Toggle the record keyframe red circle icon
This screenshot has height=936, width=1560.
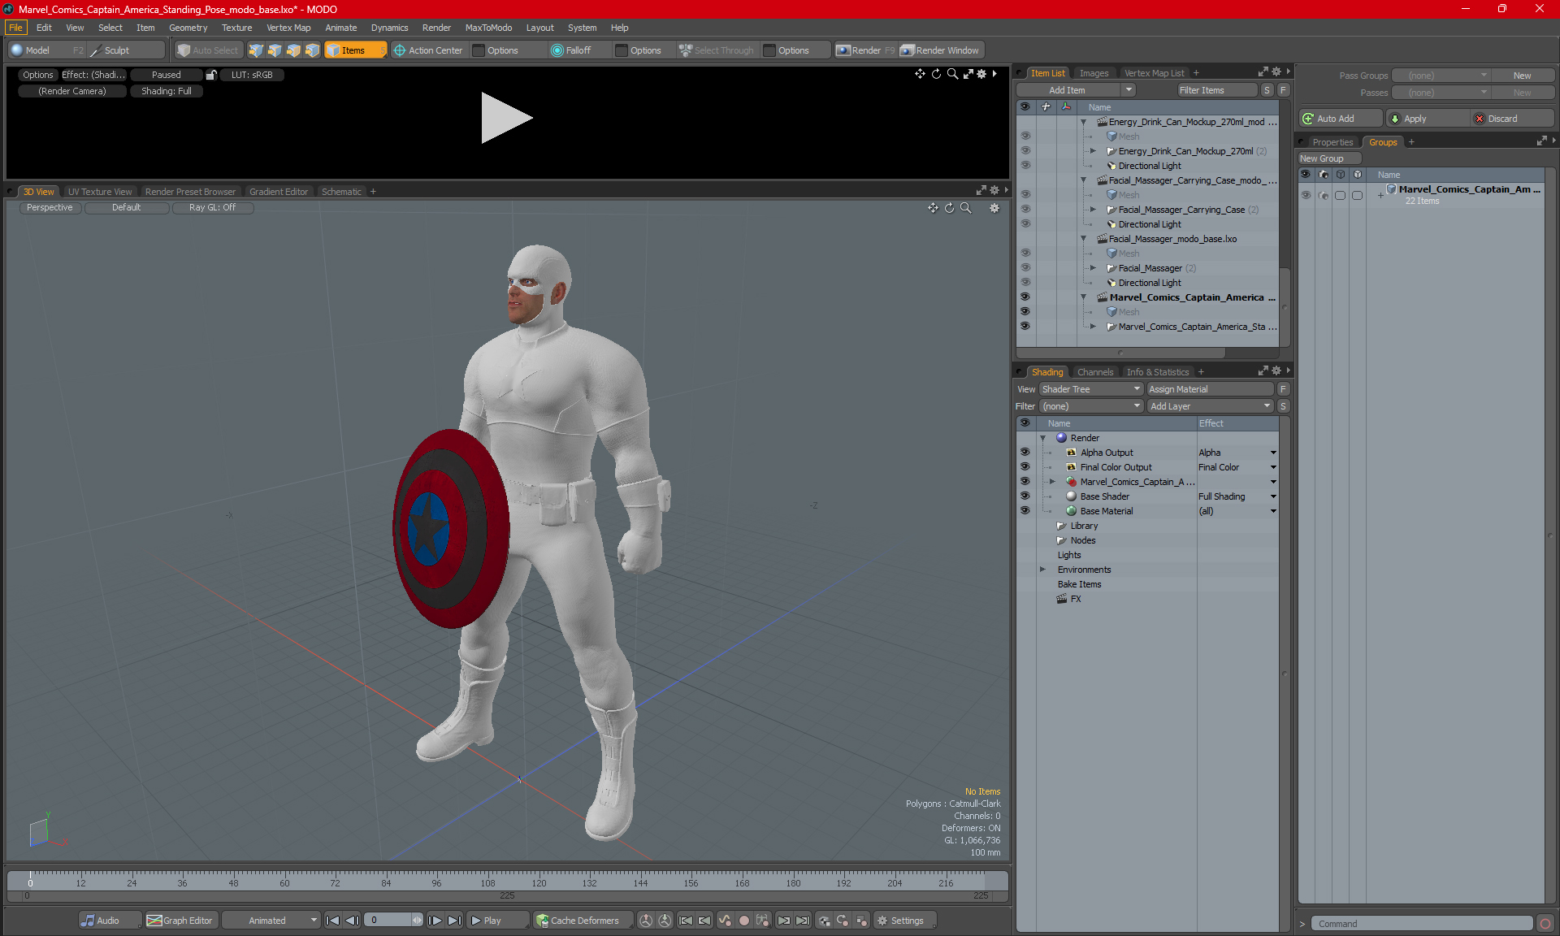point(743,921)
